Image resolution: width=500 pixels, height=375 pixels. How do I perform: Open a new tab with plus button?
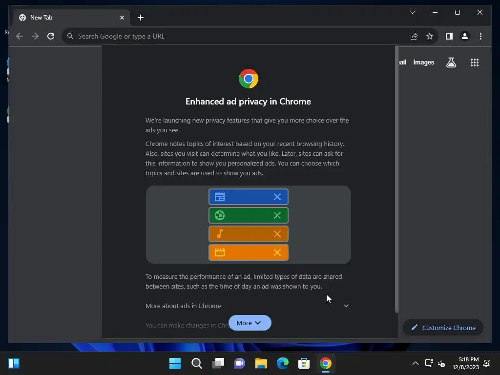pos(141,18)
